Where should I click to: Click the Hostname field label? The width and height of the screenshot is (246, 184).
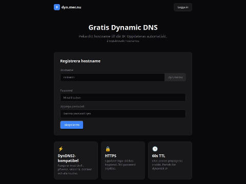coord(67,70)
